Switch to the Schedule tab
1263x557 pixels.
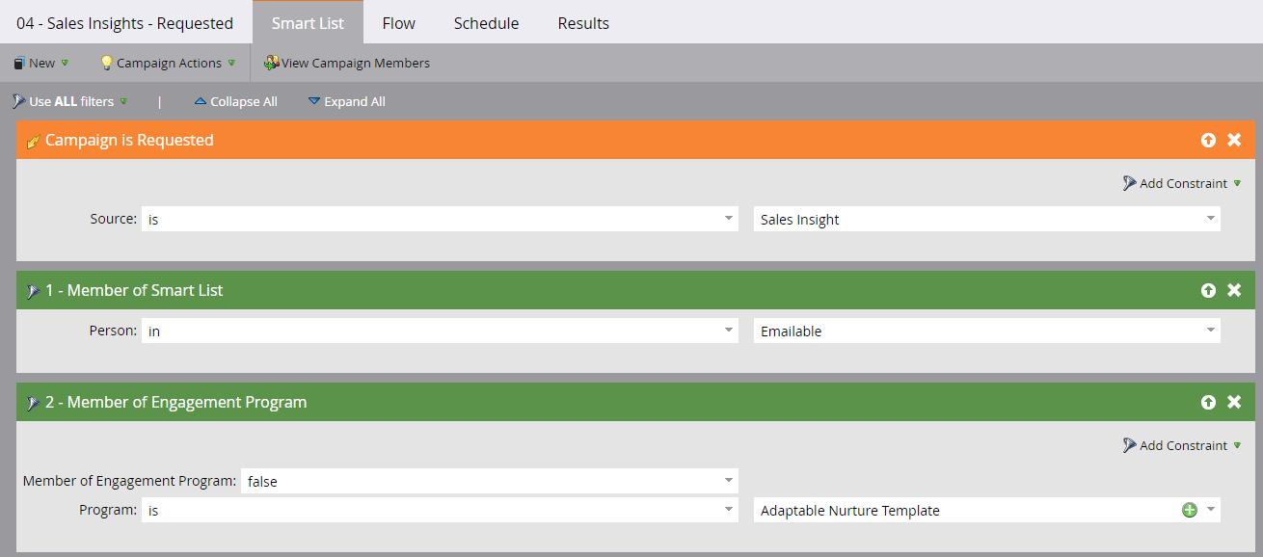click(485, 22)
